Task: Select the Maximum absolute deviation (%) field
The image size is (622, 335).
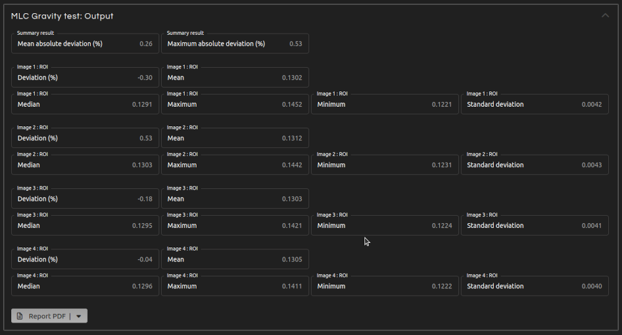Action: (235, 44)
